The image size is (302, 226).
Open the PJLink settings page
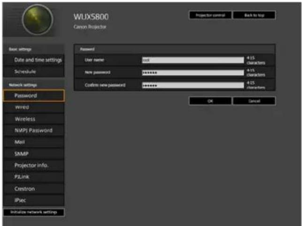[34, 177]
